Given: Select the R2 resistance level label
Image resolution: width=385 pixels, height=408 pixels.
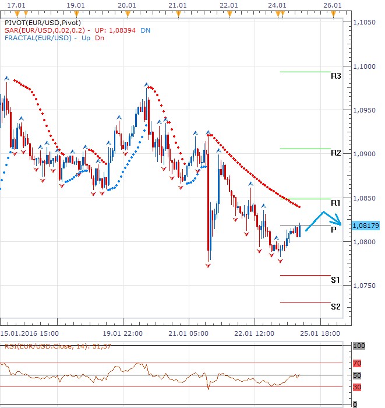Looking at the screenshot, I should (x=335, y=153).
